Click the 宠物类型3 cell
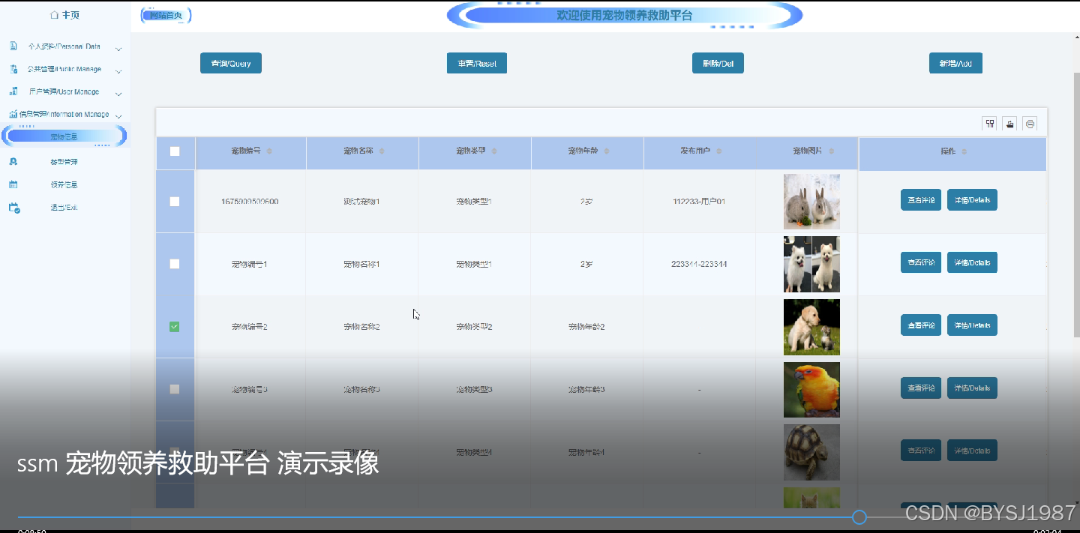 (x=474, y=389)
